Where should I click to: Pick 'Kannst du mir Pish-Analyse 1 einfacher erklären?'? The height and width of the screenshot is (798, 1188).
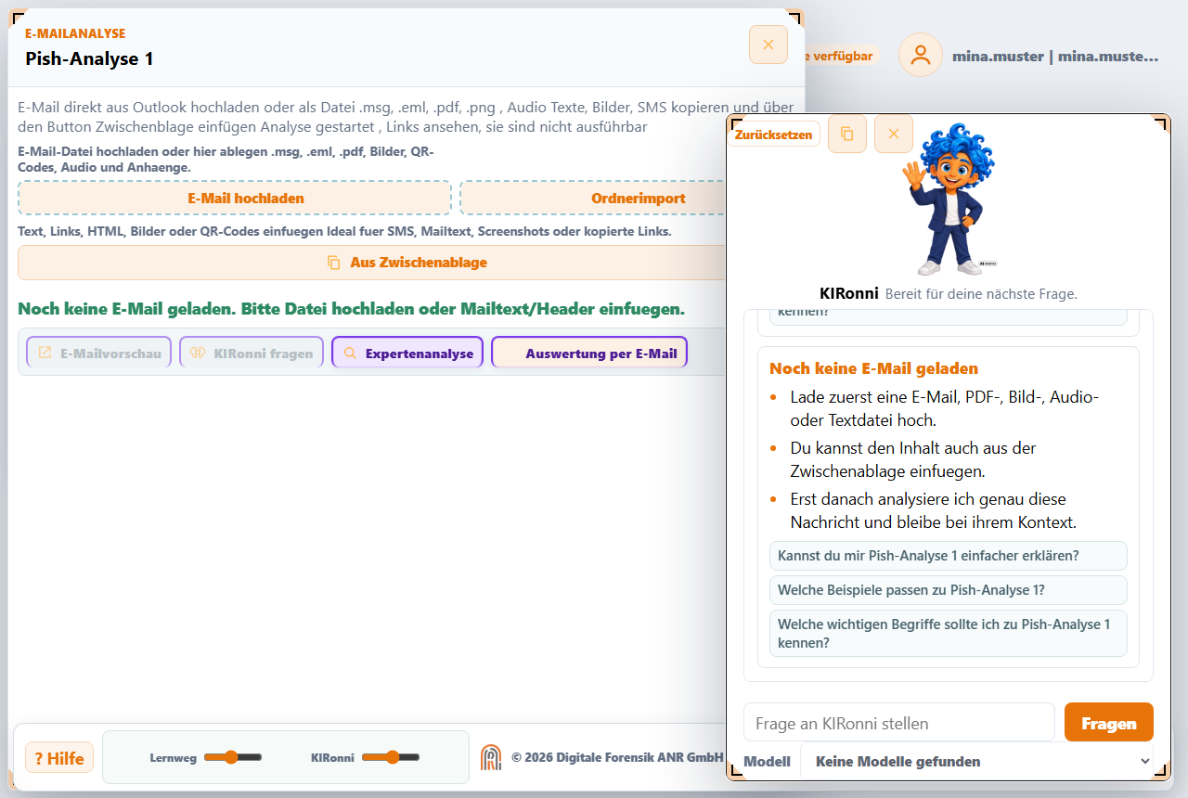tap(949, 556)
